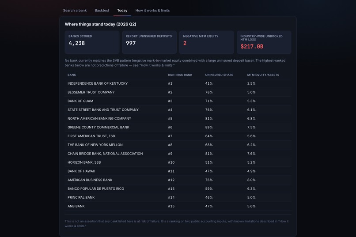Click rank #2 cell
Screen dimensions: 356x237
170,92
